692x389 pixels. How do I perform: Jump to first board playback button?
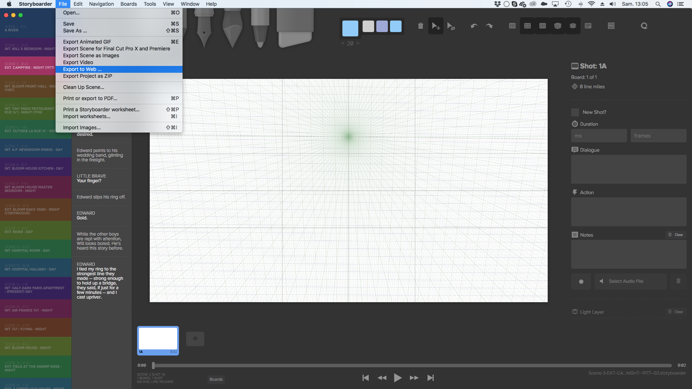pyautogui.click(x=365, y=378)
